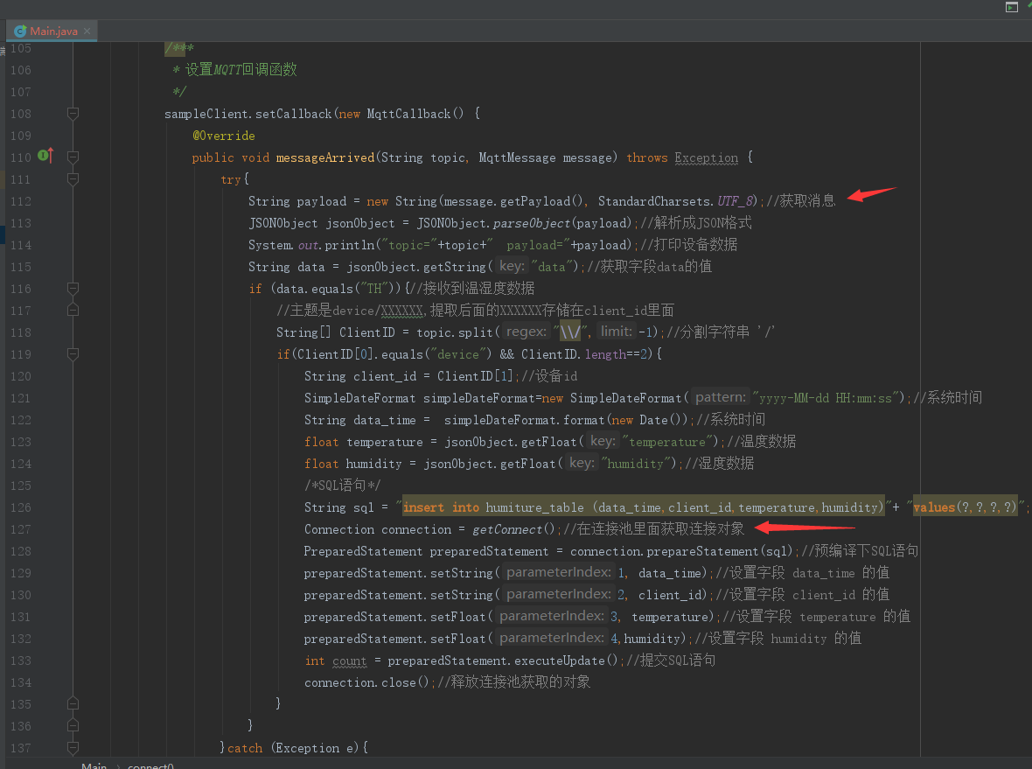Click connection.close() on line 134
The height and width of the screenshot is (769, 1032).
pos(366,682)
